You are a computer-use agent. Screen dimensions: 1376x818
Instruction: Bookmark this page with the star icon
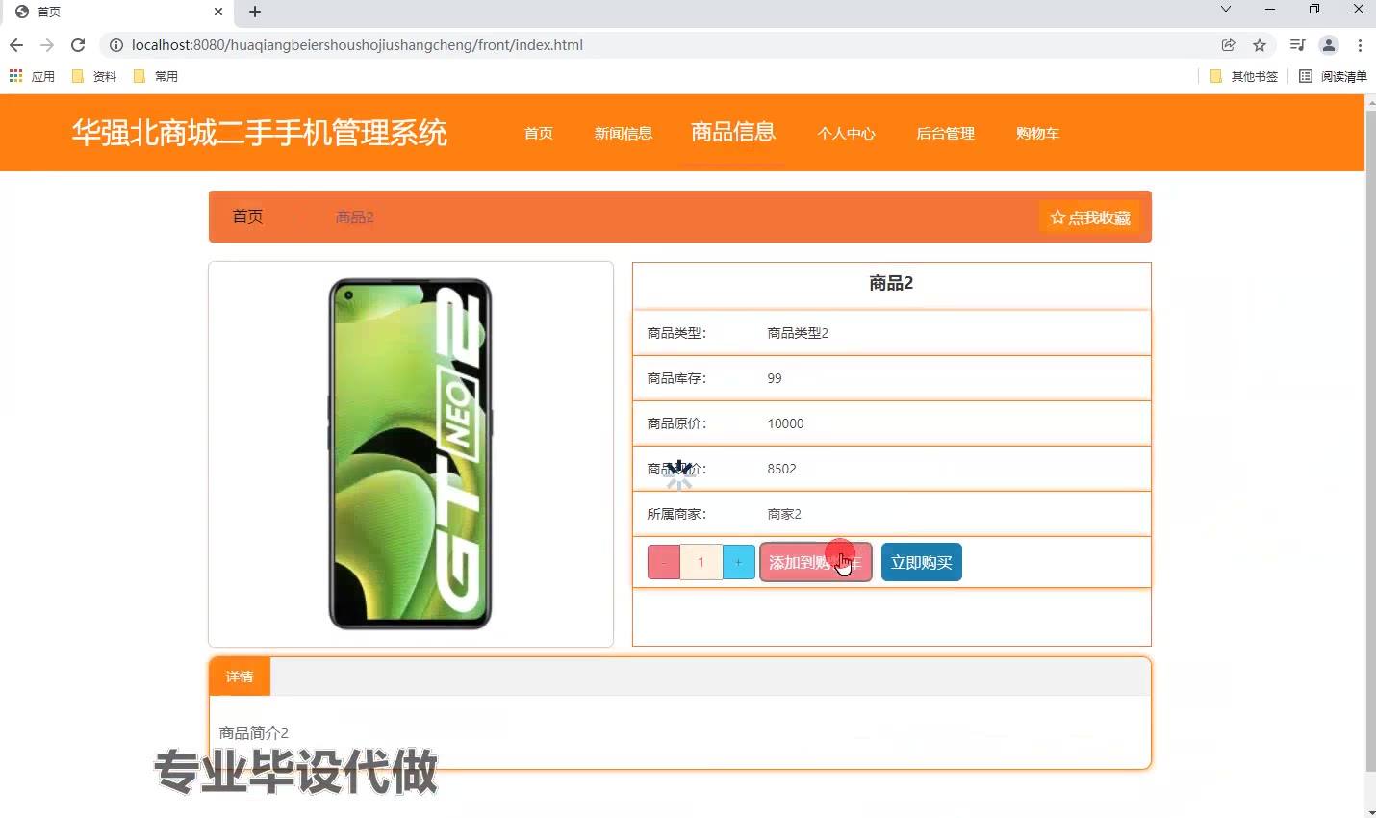pyautogui.click(x=1260, y=45)
